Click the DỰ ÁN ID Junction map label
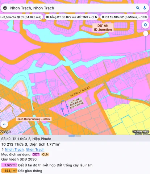Image resolution: width=150 pixels, height=174 pixels. 103,28
